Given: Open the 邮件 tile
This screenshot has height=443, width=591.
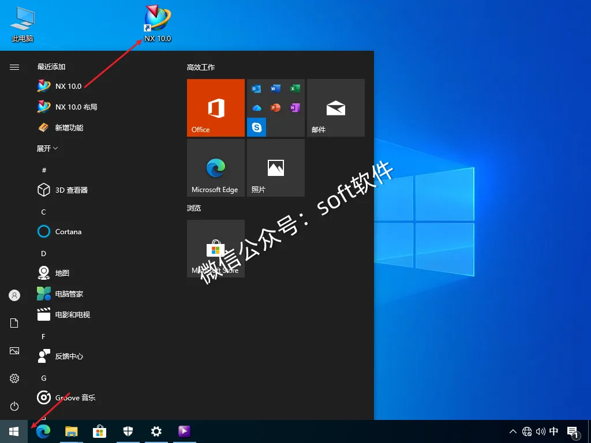Looking at the screenshot, I should coord(336,108).
